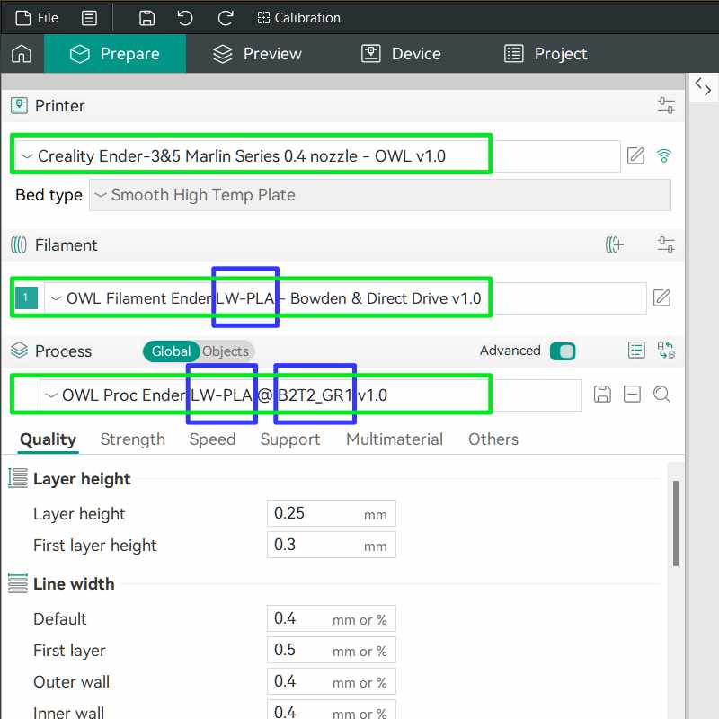Open printer section settings sliders icon
The height and width of the screenshot is (719, 719).
click(x=666, y=105)
